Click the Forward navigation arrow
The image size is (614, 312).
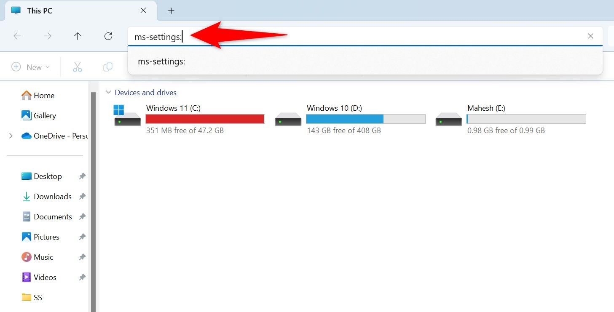[48, 36]
